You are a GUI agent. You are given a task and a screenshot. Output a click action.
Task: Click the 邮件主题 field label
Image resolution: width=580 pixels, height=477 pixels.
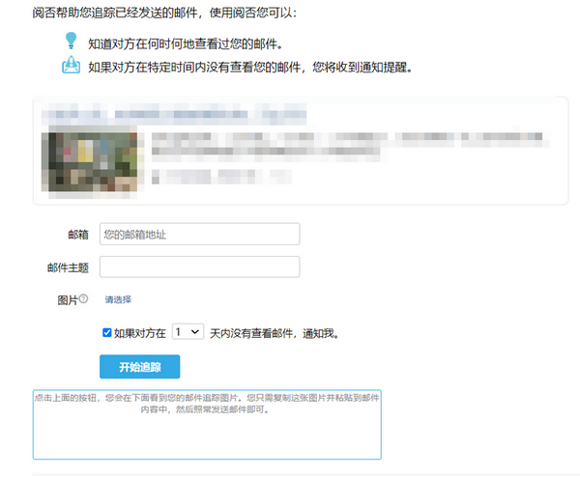(x=68, y=267)
